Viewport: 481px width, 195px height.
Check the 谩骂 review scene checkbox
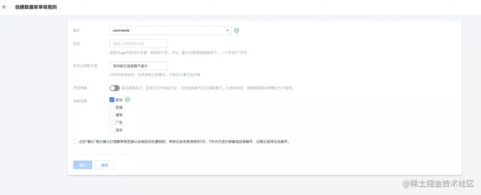pos(112,115)
